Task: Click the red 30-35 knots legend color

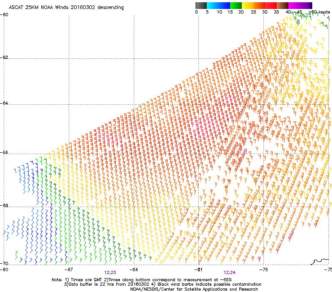Action: click(x=271, y=5)
